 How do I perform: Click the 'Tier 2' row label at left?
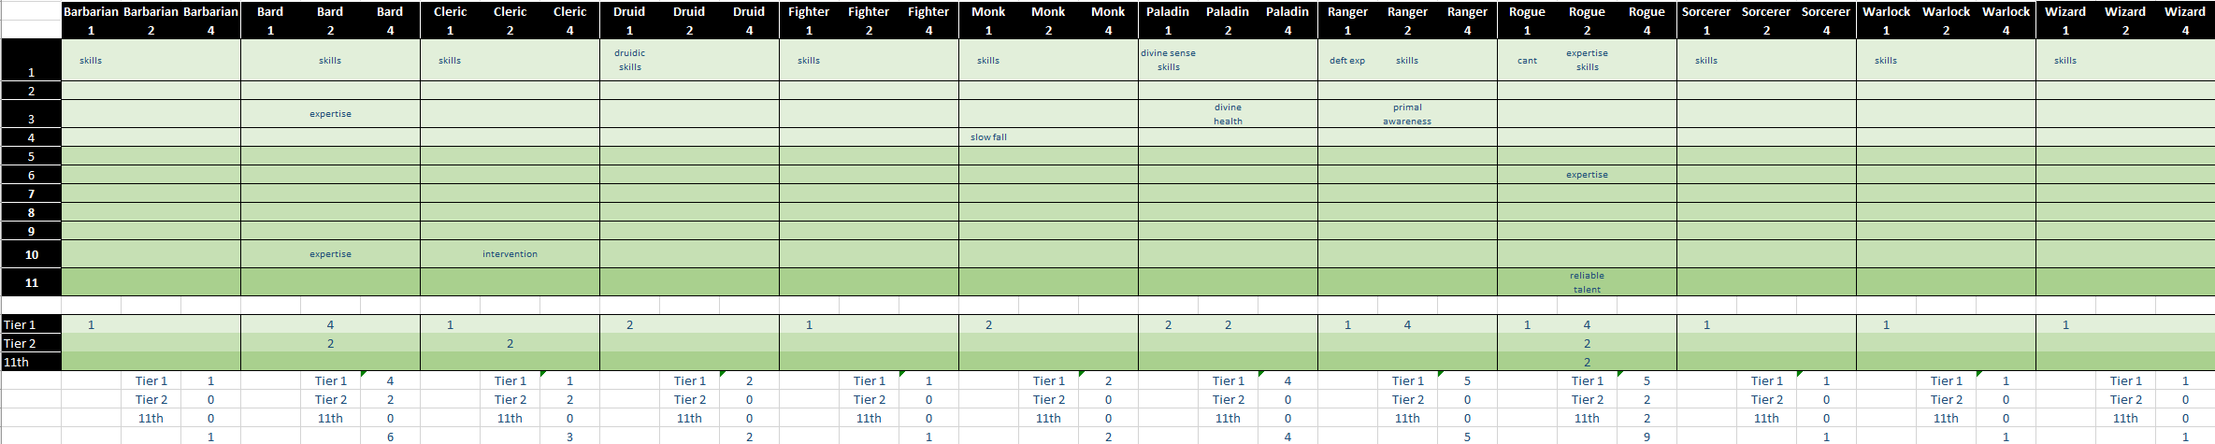(31, 343)
